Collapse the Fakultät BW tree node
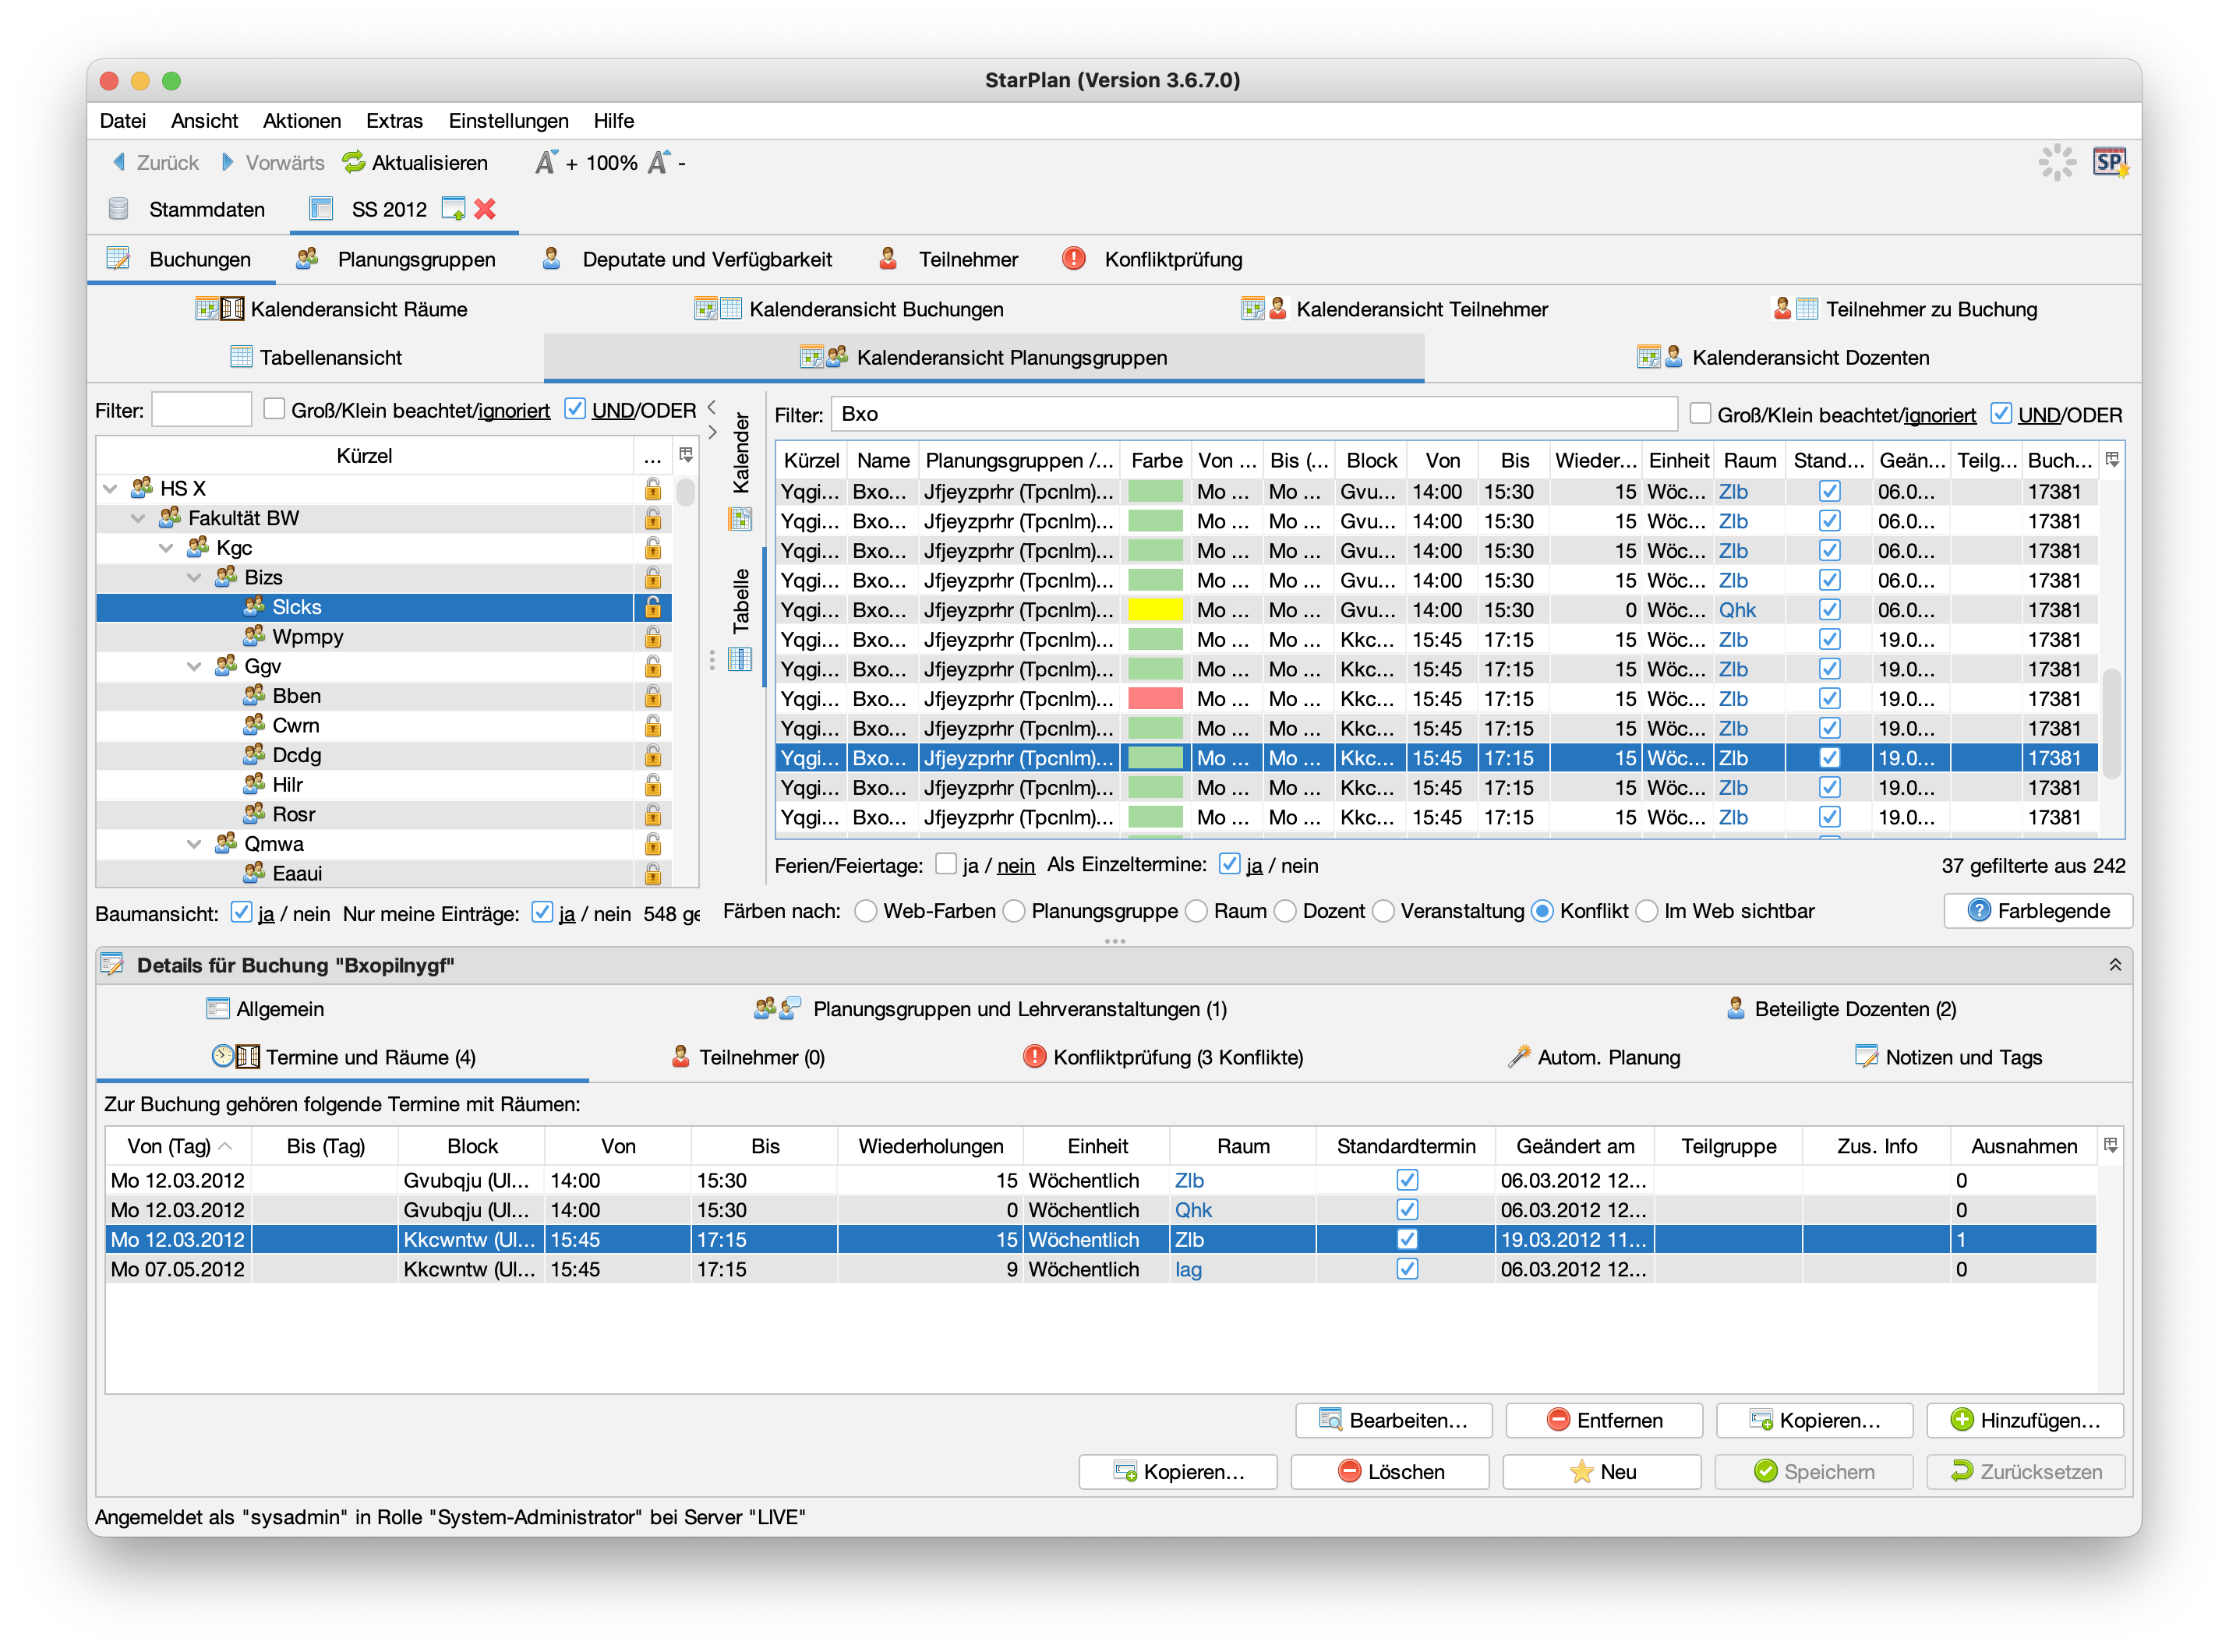Image resolution: width=2229 pixels, height=1652 pixels. point(138,518)
